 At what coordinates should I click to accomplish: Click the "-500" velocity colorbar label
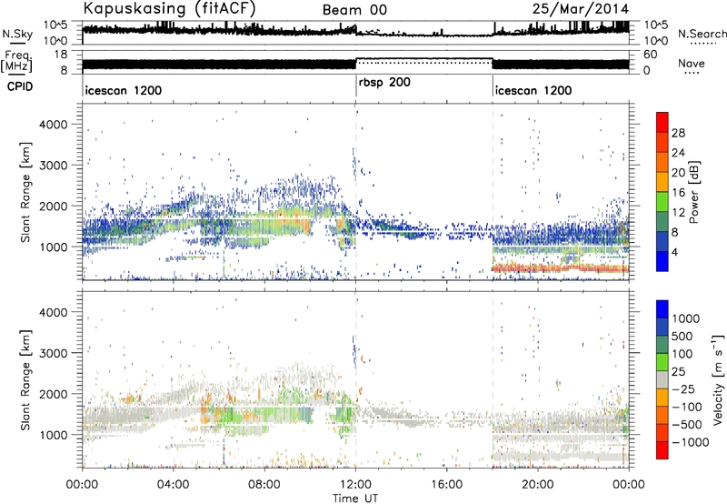point(687,425)
